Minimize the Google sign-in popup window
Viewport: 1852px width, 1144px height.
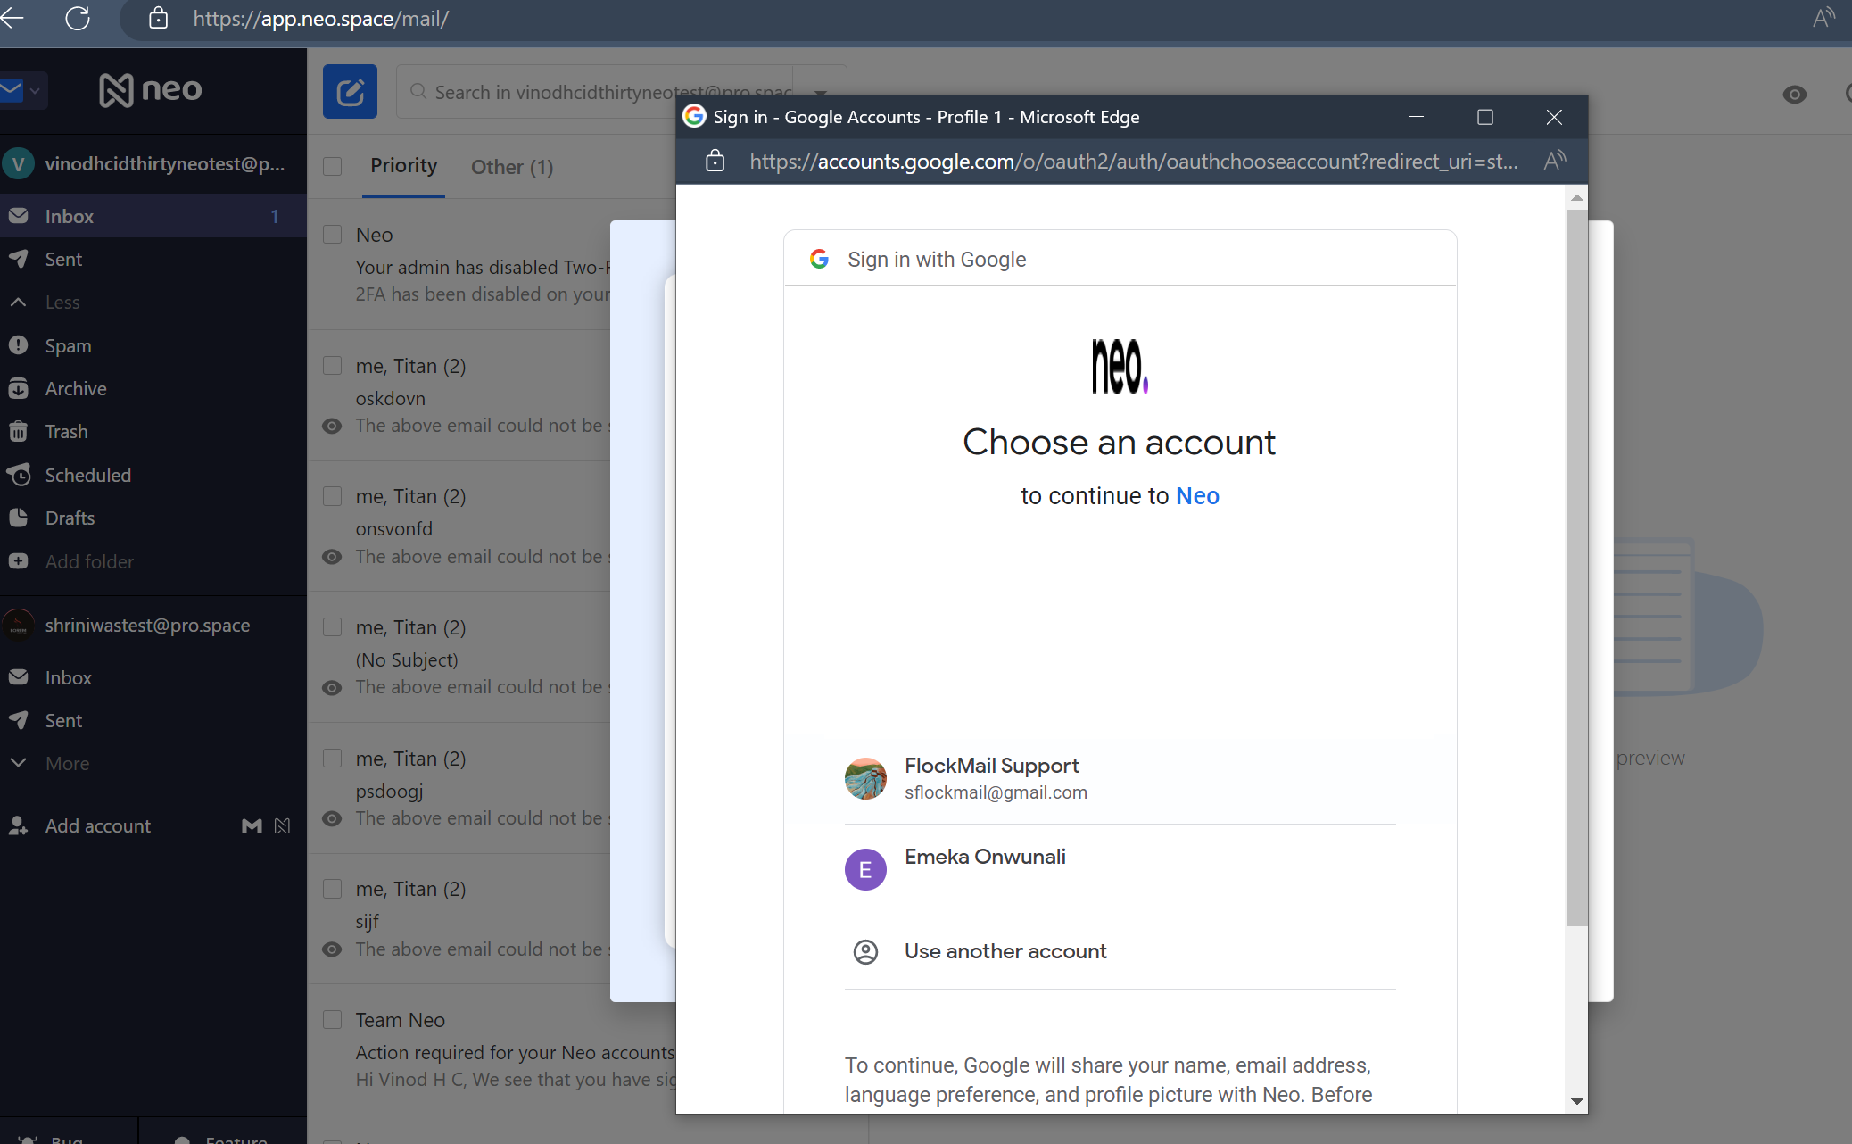pyautogui.click(x=1416, y=117)
